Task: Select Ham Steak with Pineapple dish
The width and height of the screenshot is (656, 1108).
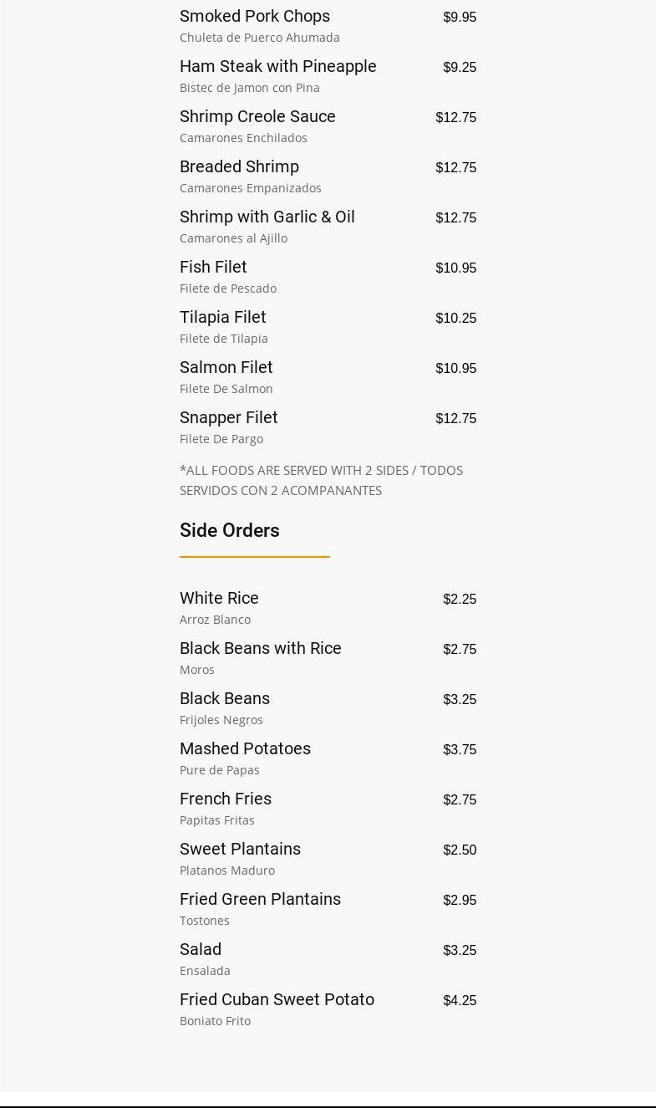Action: pyautogui.click(x=277, y=67)
